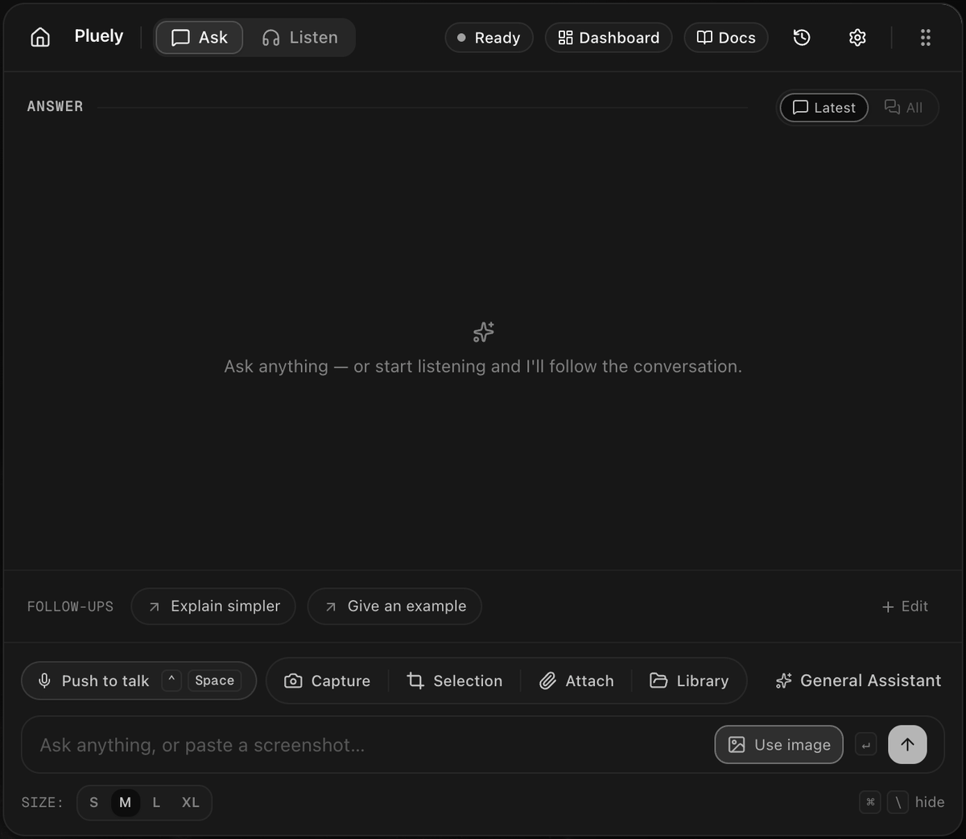Click the six-dot drag handle icon
The image size is (966, 839).
[926, 37]
